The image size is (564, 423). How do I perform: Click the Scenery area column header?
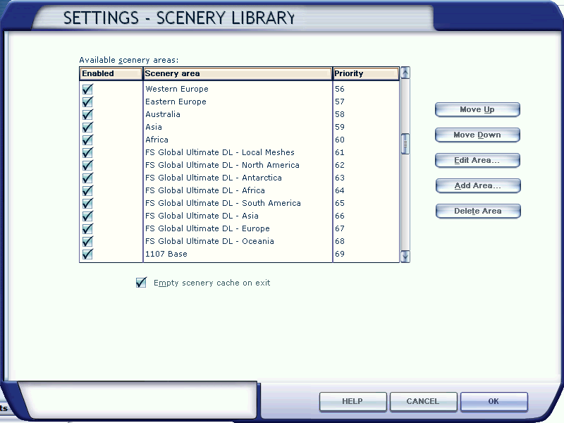point(238,74)
